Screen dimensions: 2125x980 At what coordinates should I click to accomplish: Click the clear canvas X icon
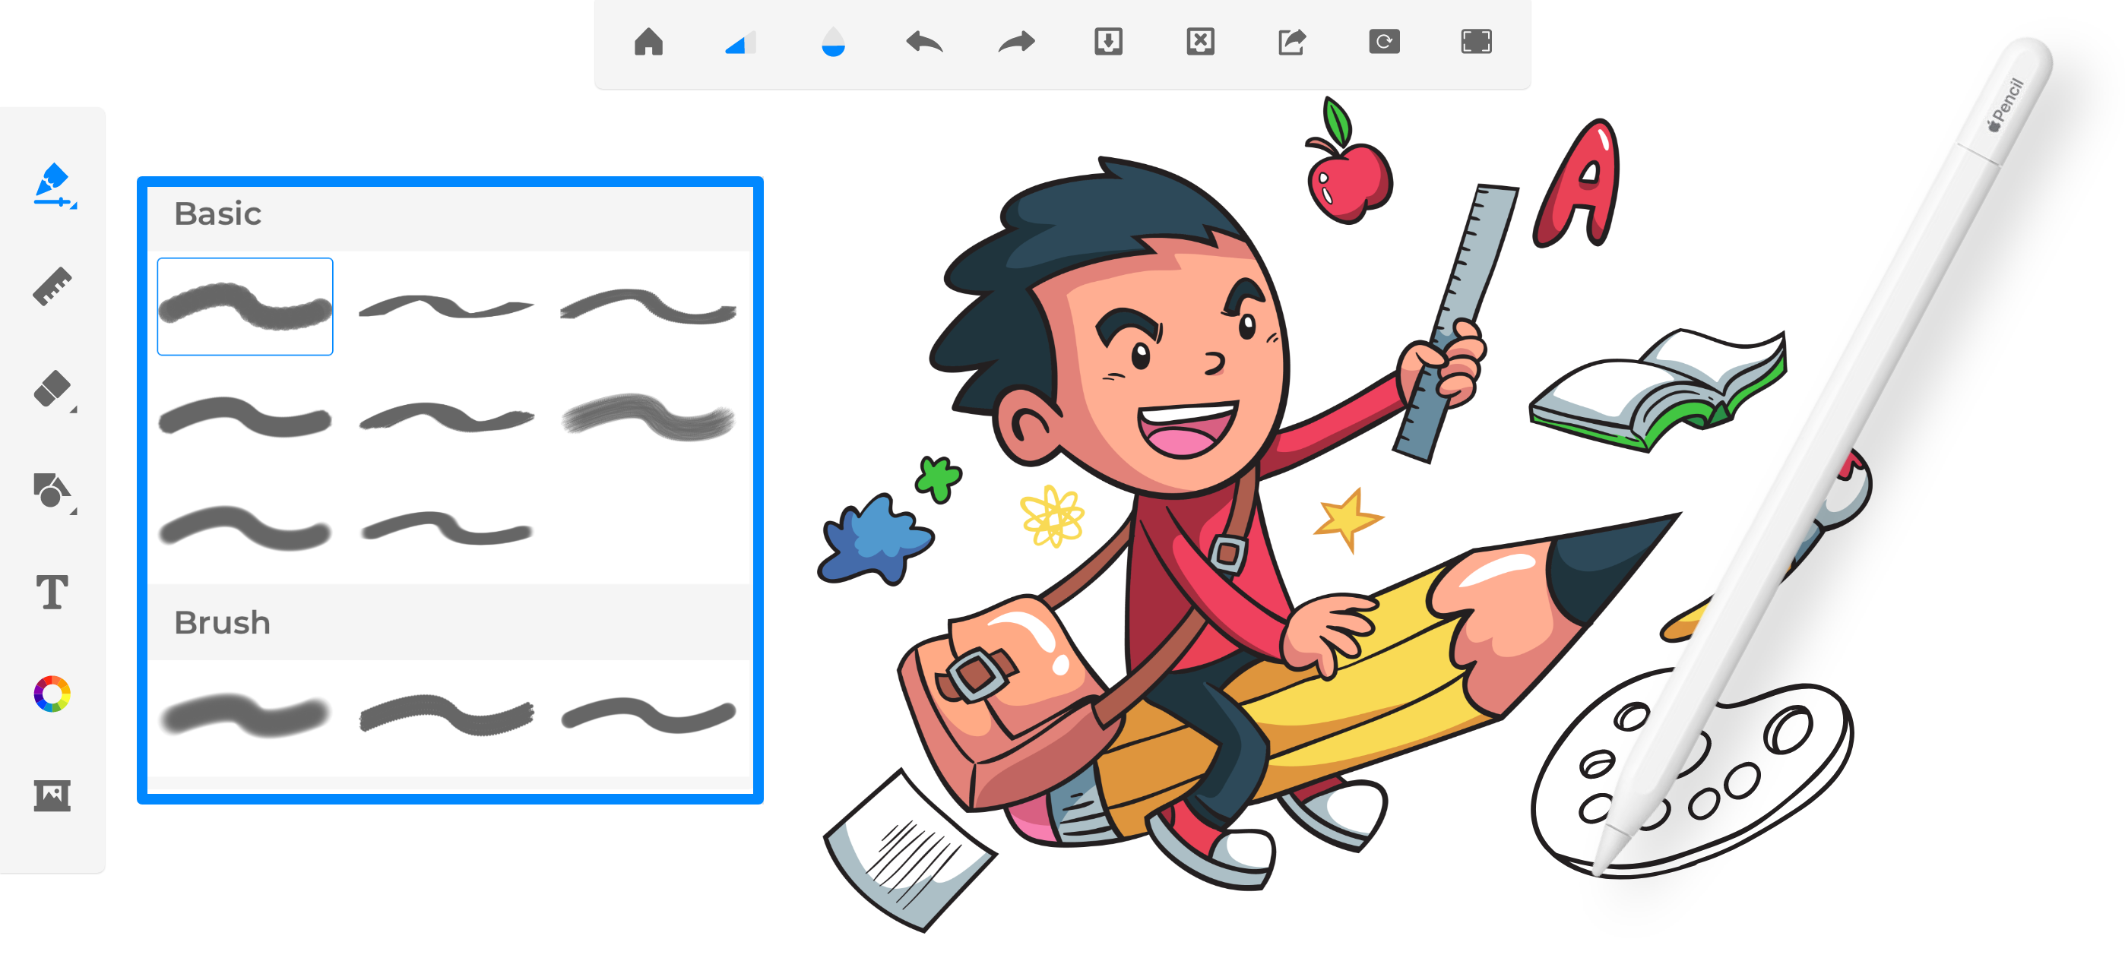(x=1200, y=42)
